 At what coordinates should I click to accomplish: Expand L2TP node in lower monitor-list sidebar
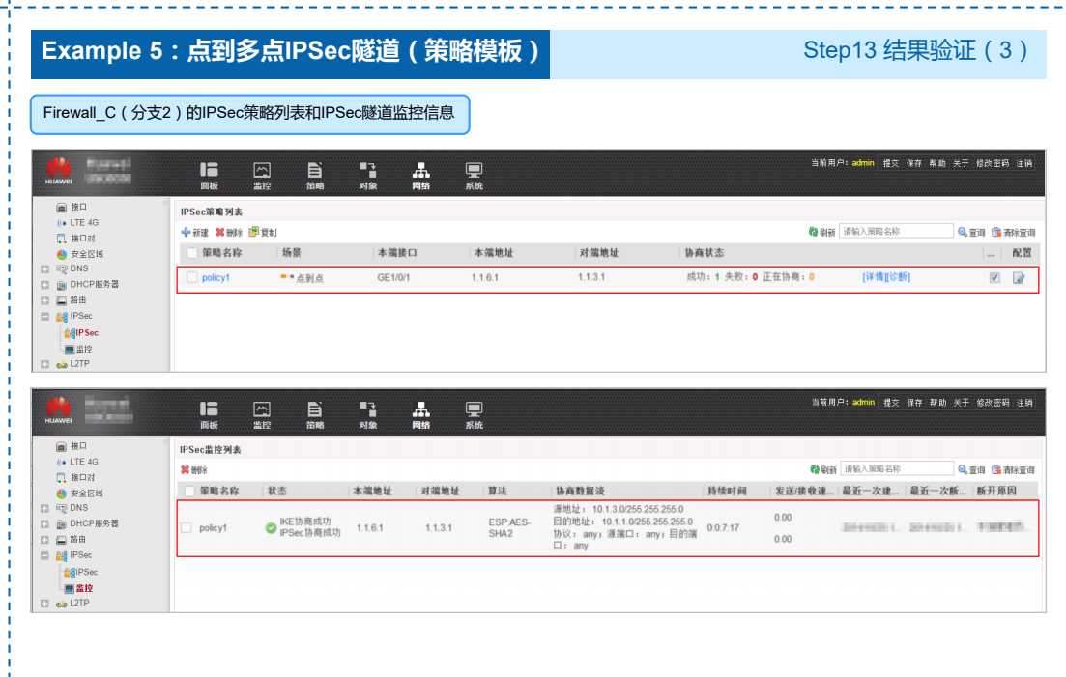[44, 603]
